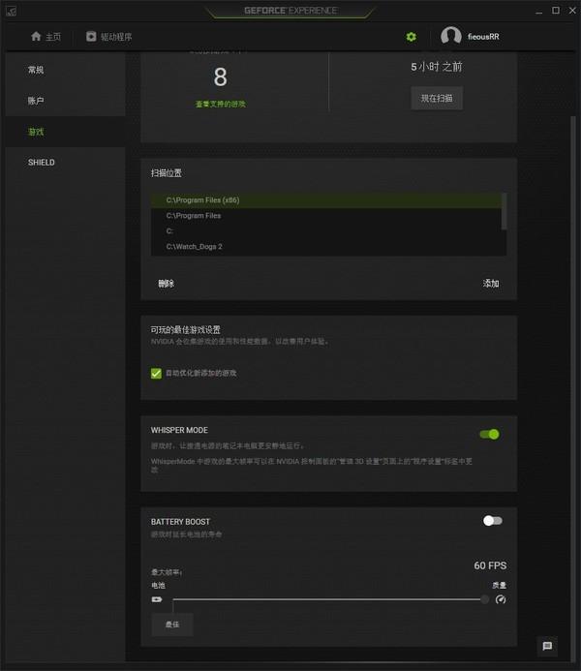Screen dimensions: 581x671
Task: Enable the Battery Boost toggle
Action: pyautogui.click(x=493, y=521)
